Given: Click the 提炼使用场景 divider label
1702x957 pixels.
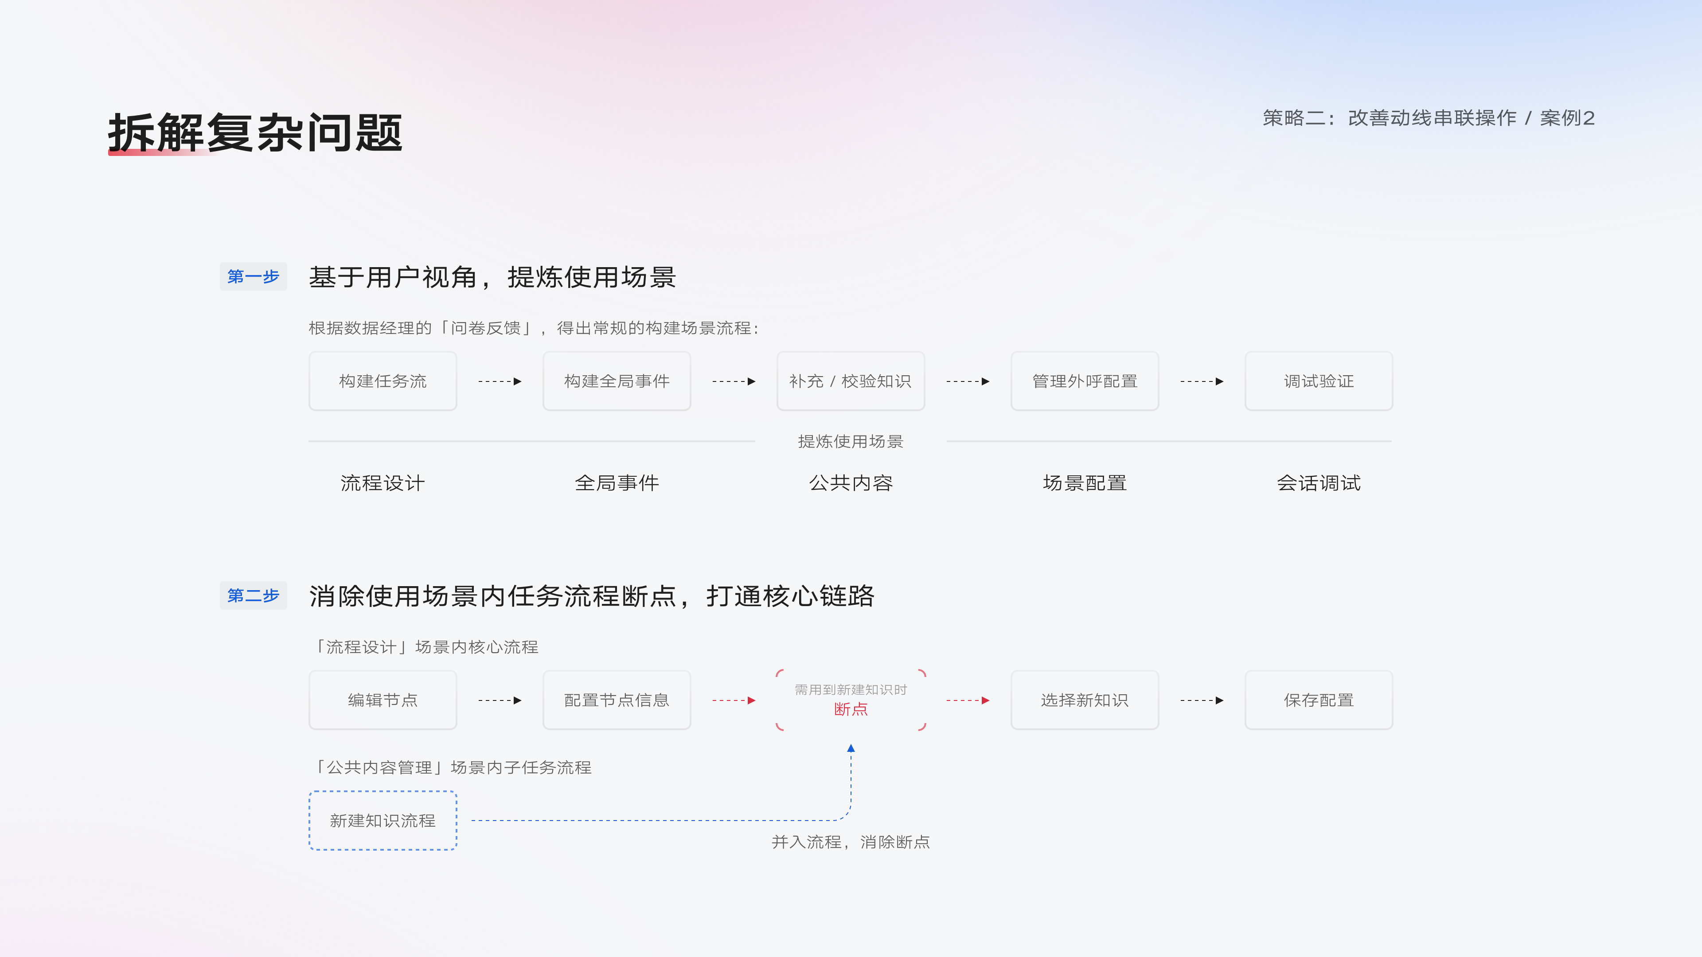Looking at the screenshot, I should [851, 441].
